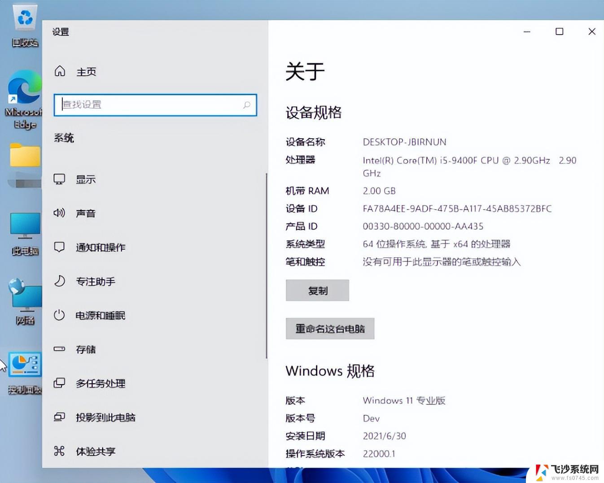The width and height of the screenshot is (604, 483).
Task: Launch Microsoft Edge from the desktop
Action: (23, 100)
